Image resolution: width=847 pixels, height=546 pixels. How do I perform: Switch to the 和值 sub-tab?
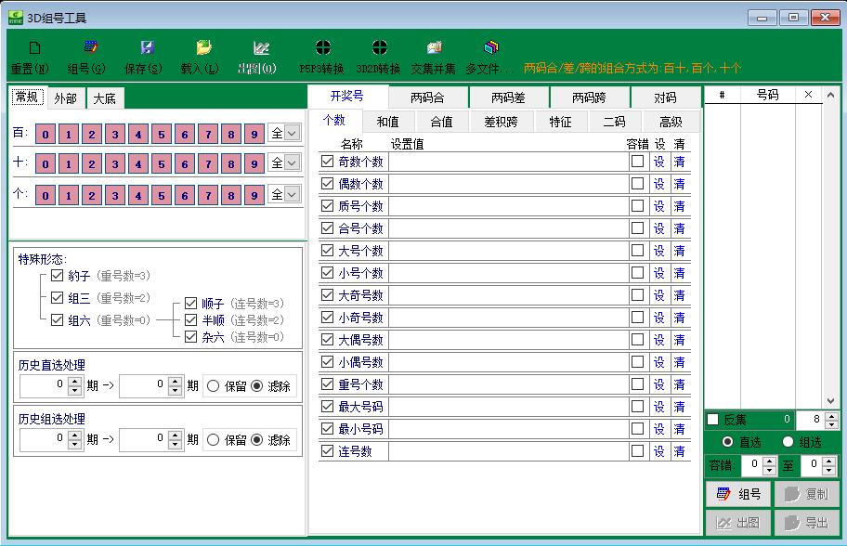coord(387,122)
